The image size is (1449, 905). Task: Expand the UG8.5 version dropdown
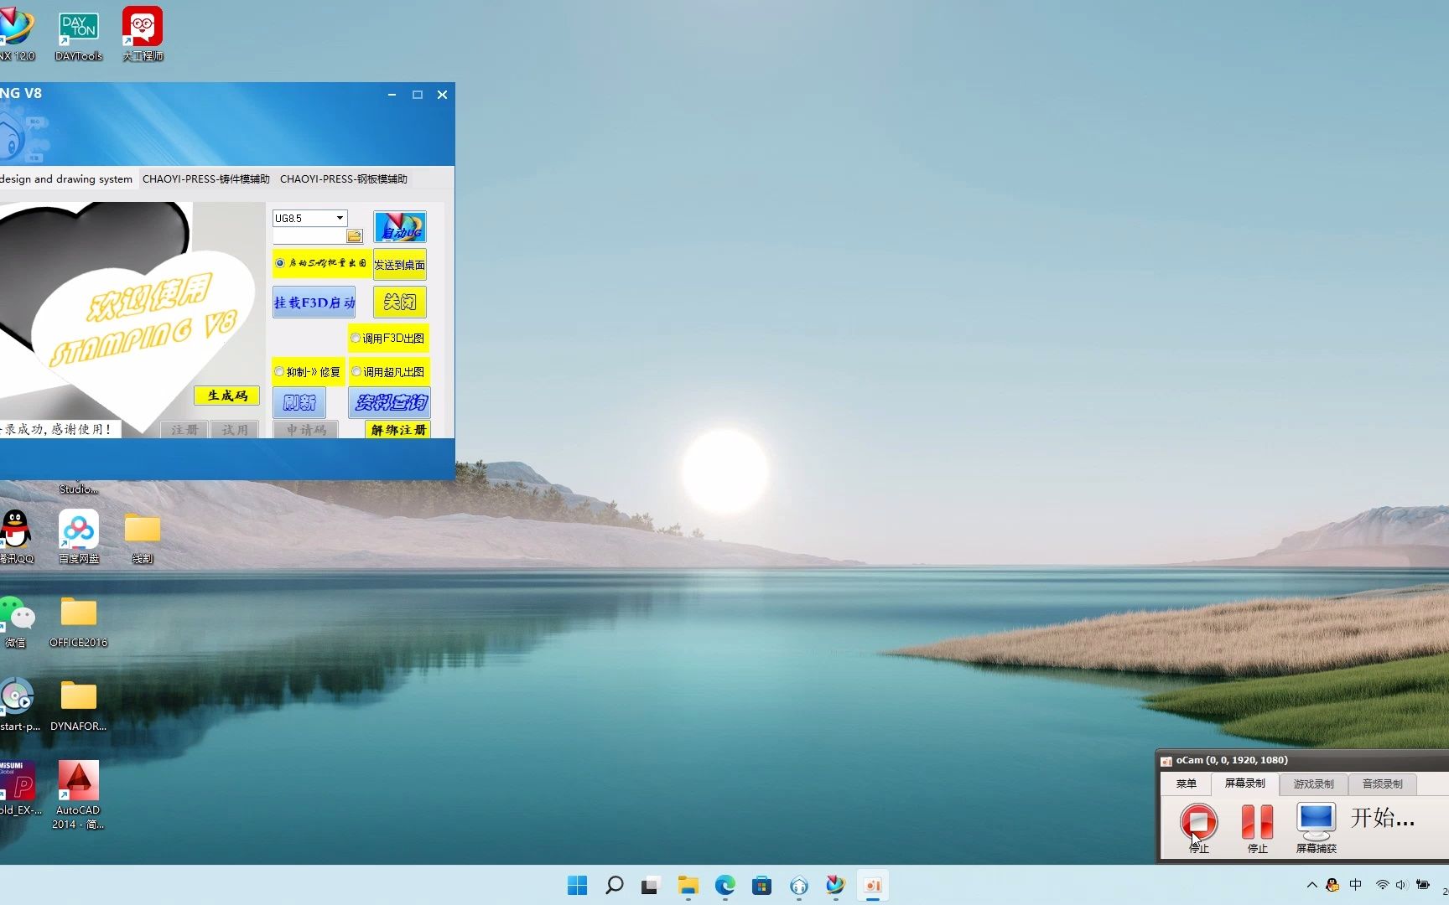tap(340, 219)
